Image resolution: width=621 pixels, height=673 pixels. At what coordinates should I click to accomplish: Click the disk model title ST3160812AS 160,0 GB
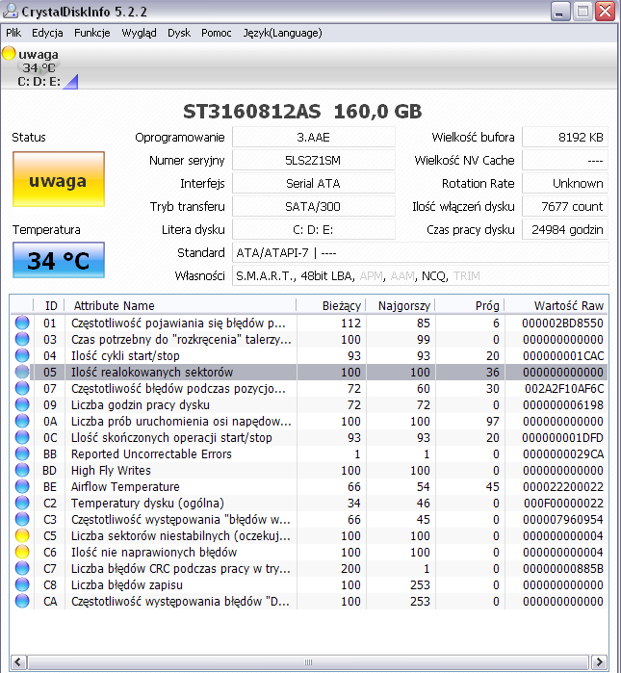[x=302, y=112]
